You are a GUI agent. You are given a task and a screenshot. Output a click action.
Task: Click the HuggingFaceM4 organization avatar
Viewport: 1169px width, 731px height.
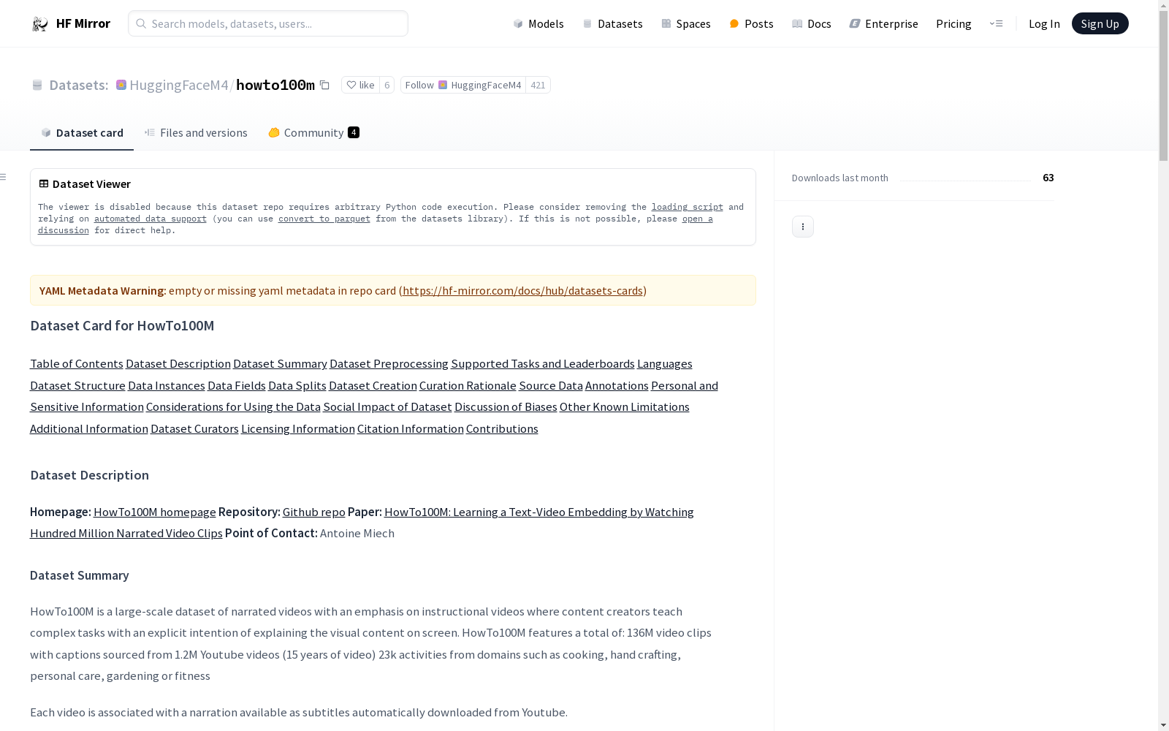(121, 86)
